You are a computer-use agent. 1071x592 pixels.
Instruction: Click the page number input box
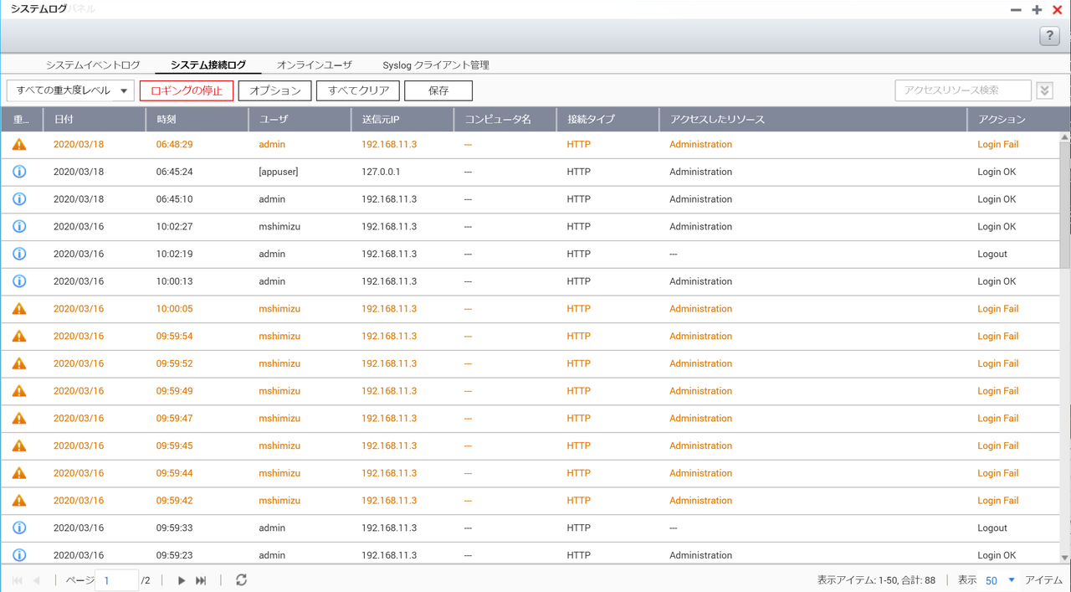117,580
